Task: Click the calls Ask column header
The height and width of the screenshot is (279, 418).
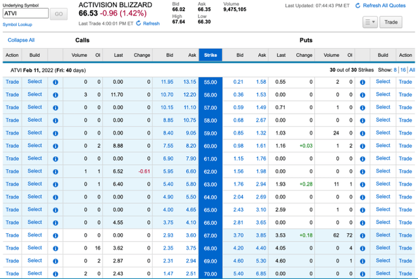Action: coord(192,56)
